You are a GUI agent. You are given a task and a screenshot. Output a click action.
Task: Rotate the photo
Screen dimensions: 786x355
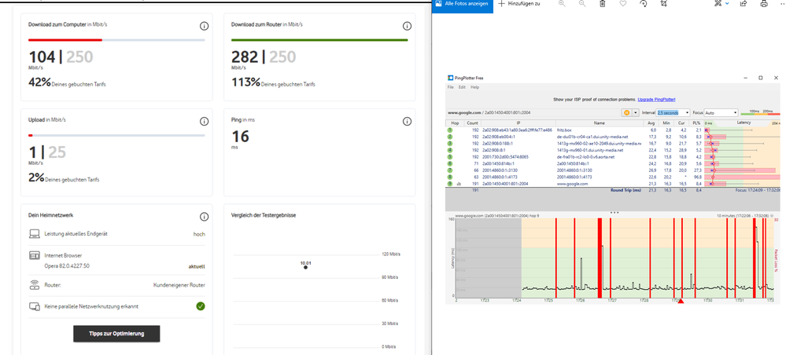(644, 3)
